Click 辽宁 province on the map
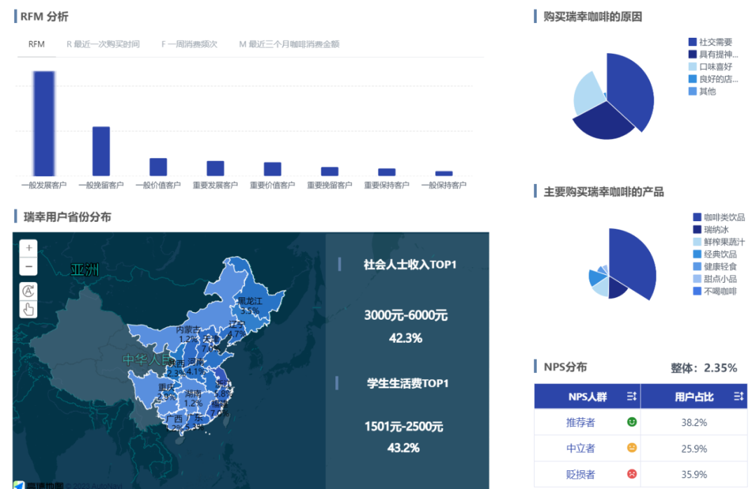The width and height of the screenshot is (756, 489). point(237,332)
